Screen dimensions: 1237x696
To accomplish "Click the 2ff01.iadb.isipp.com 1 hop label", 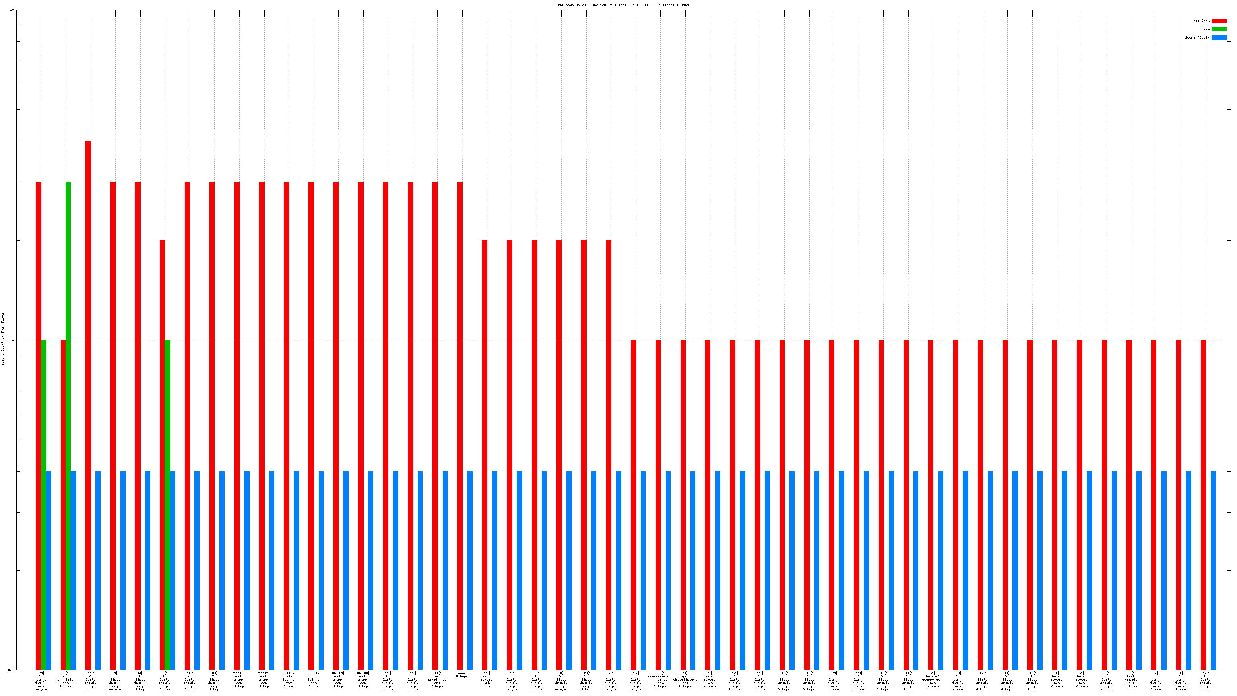I will [x=239, y=679].
